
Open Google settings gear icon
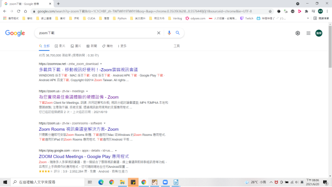(298, 33)
